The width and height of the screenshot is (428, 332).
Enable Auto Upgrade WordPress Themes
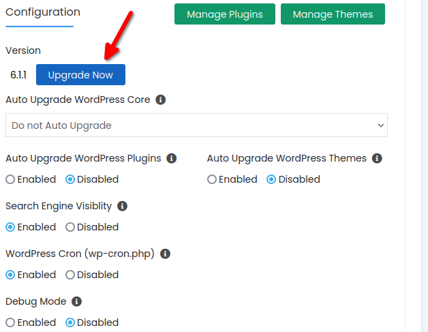tap(212, 180)
